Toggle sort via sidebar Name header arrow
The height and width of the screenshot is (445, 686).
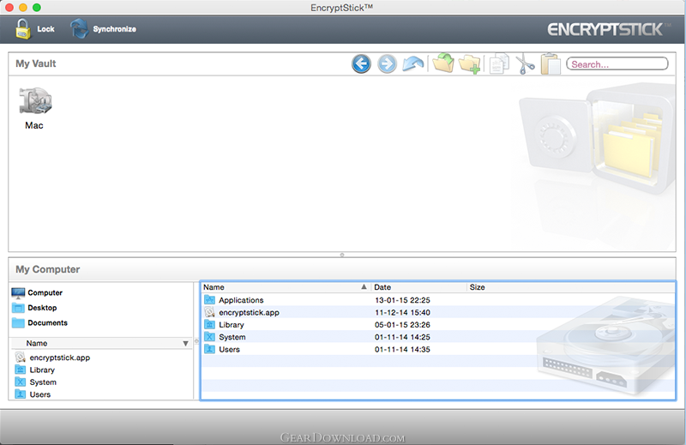(x=185, y=344)
